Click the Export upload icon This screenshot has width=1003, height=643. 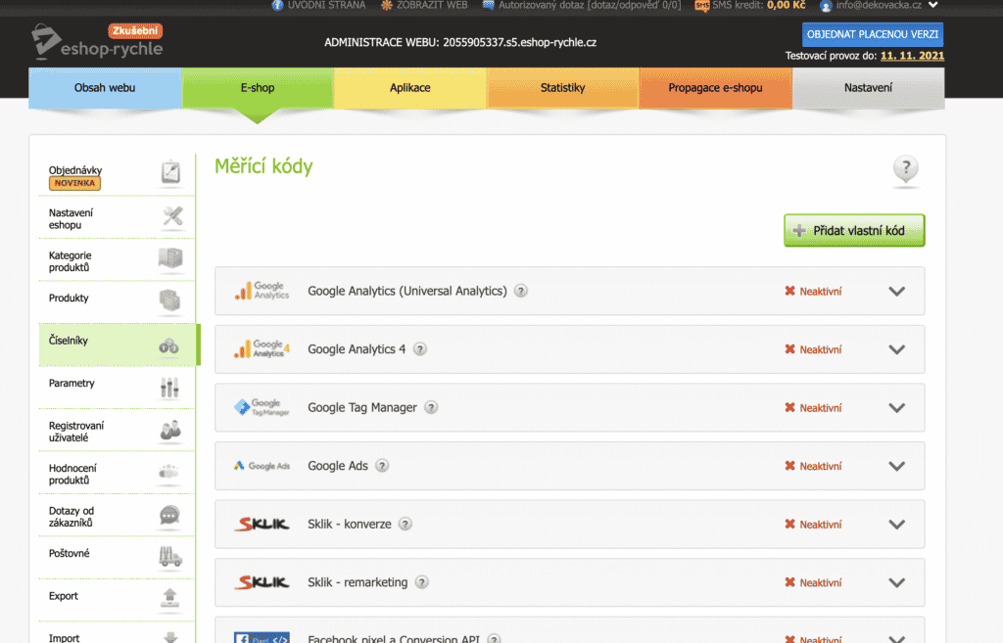(x=169, y=598)
